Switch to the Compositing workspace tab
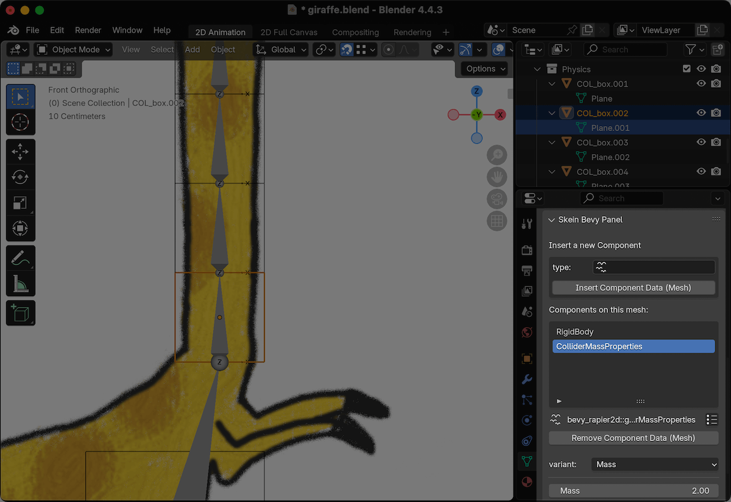This screenshot has height=502, width=731. click(x=355, y=32)
